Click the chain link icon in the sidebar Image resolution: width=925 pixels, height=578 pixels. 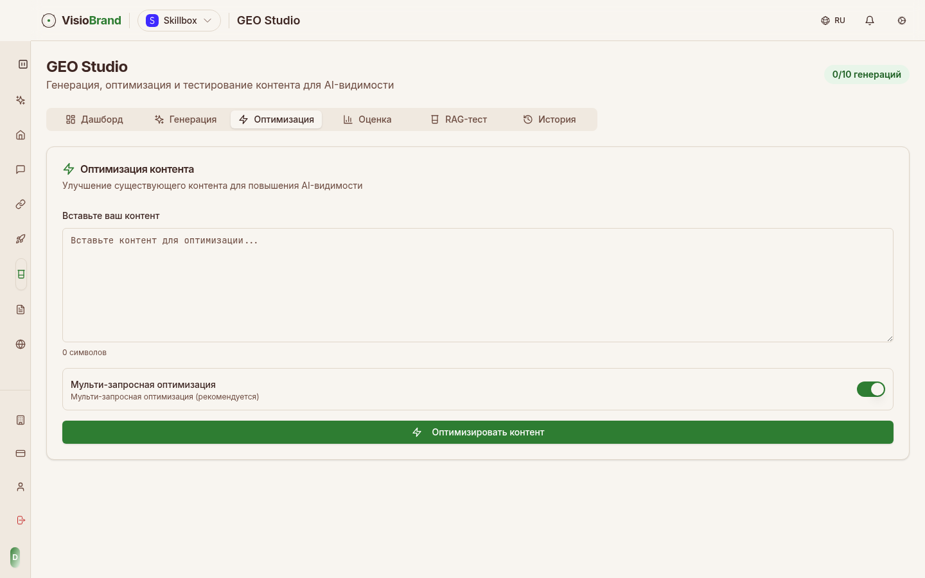[21, 204]
